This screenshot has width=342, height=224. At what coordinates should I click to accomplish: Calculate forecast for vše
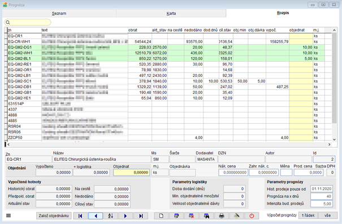click(328, 216)
